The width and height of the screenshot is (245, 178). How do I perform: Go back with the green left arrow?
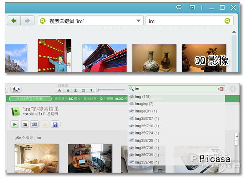click(x=14, y=21)
